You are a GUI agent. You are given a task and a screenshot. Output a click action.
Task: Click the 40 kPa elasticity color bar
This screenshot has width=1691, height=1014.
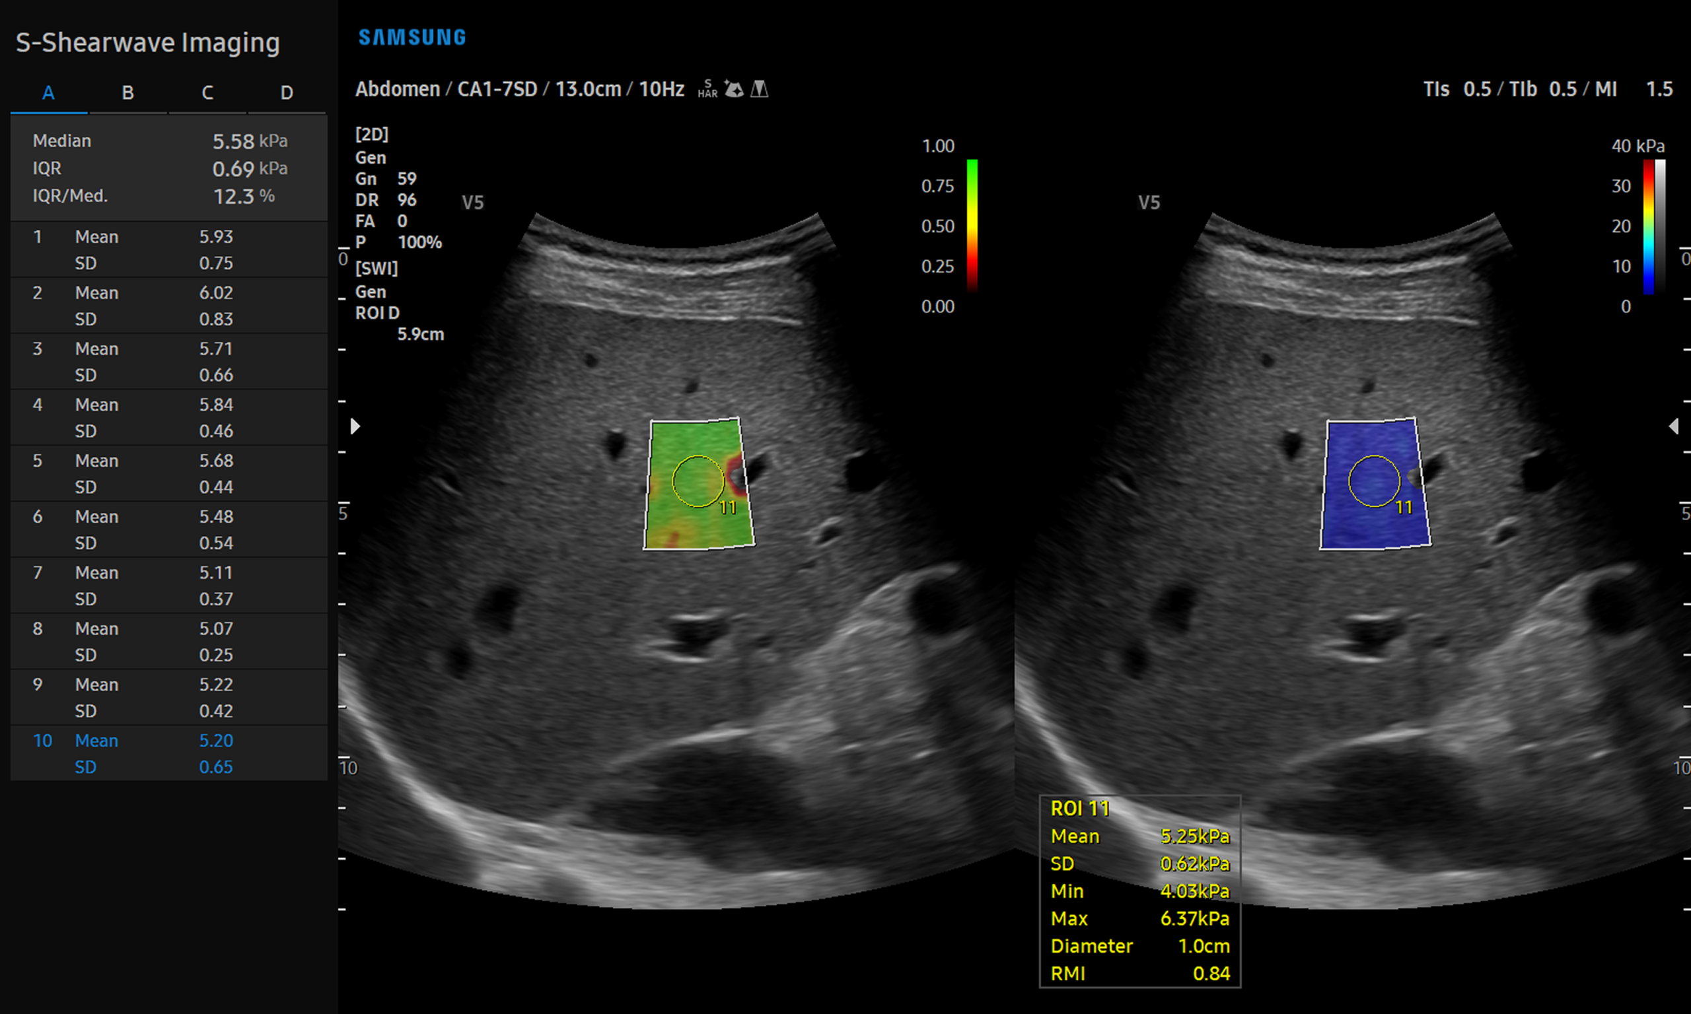1649,227
